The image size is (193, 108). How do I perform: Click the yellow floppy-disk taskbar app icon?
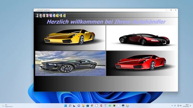tap(128, 106)
